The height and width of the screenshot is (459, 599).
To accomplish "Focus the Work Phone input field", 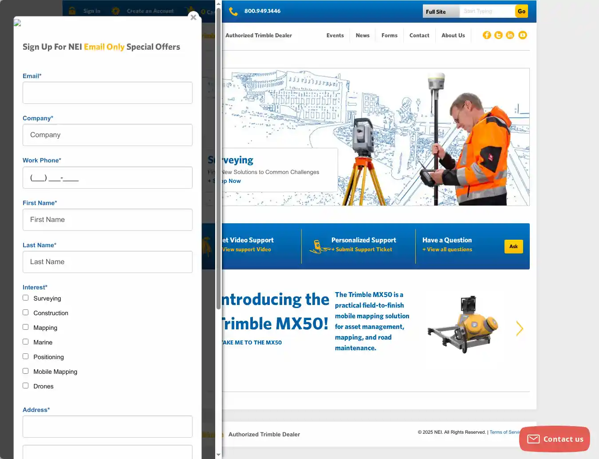I will click(x=107, y=178).
